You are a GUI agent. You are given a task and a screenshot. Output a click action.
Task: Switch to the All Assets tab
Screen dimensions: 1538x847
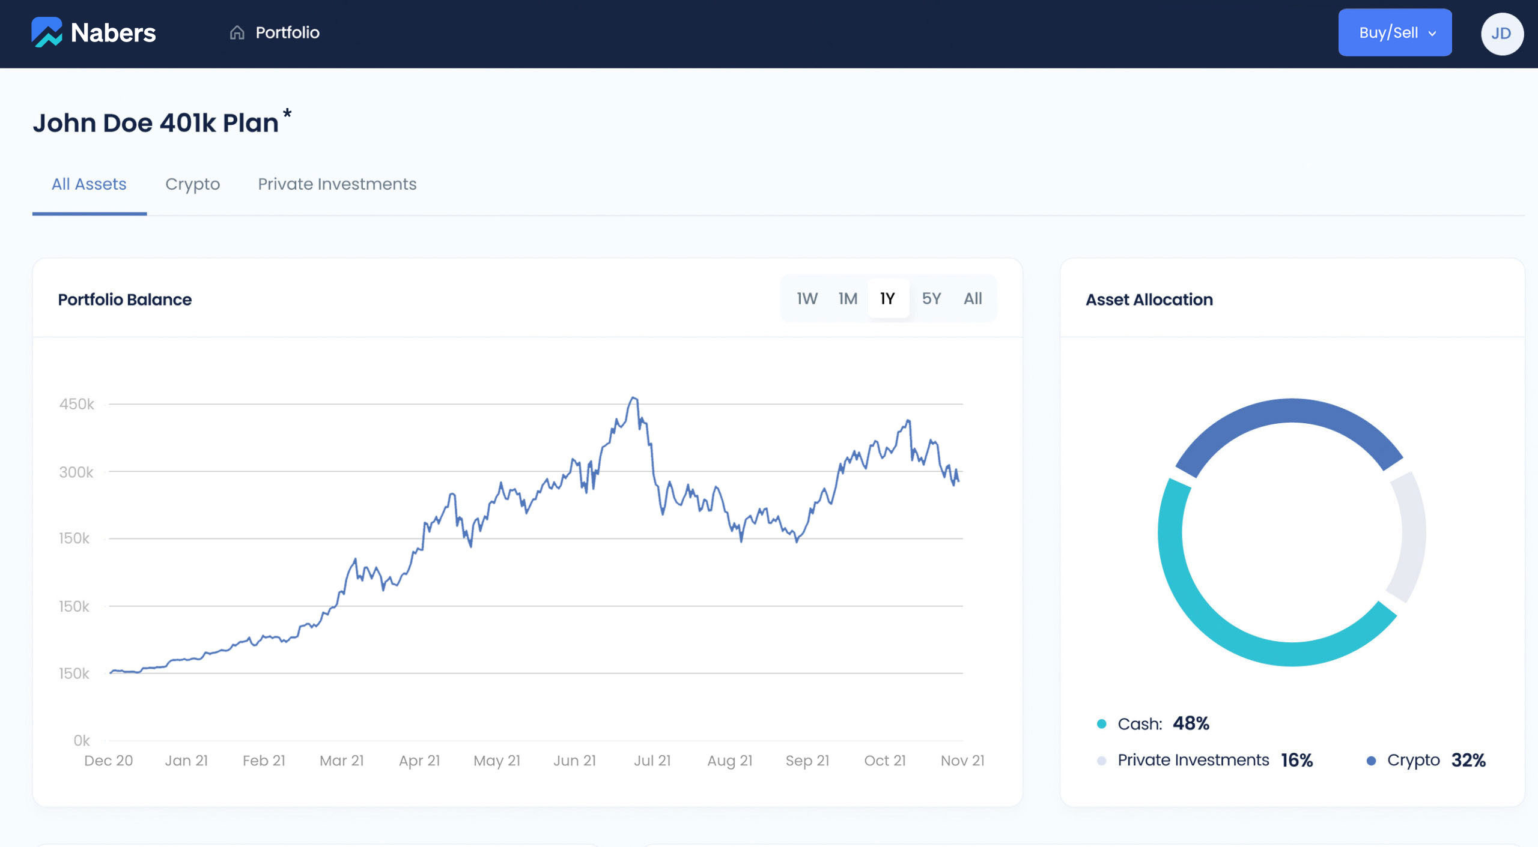click(x=89, y=184)
